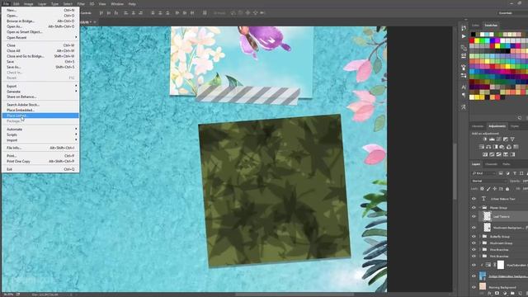
Task: Switch to the Channels tab
Action: (491, 164)
